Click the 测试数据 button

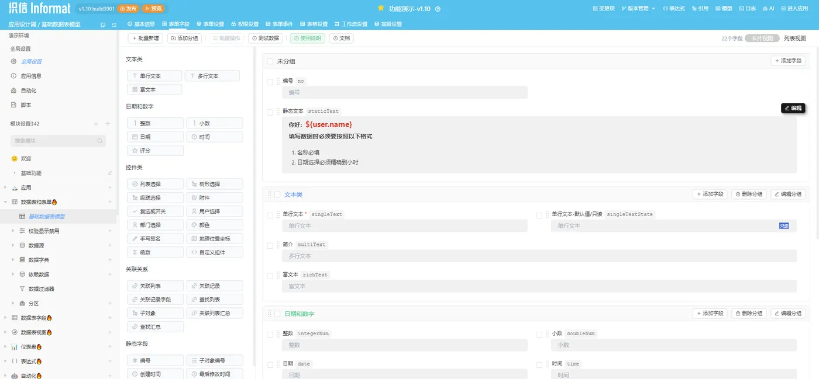coord(266,38)
